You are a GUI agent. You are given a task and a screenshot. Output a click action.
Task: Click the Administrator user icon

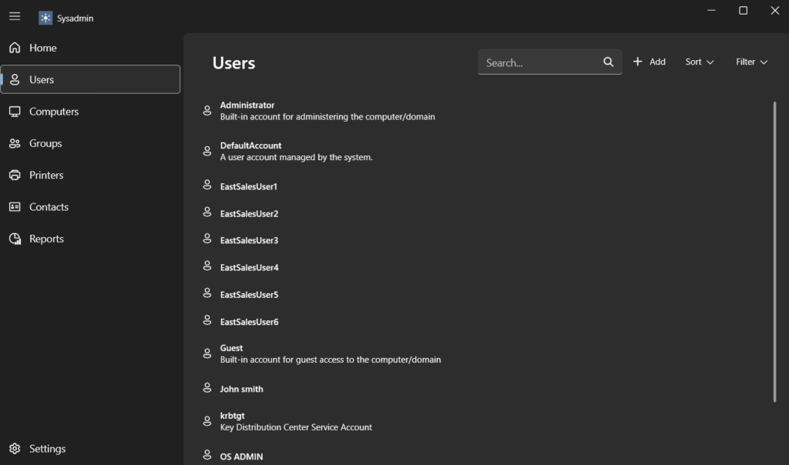tap(206, 111)
